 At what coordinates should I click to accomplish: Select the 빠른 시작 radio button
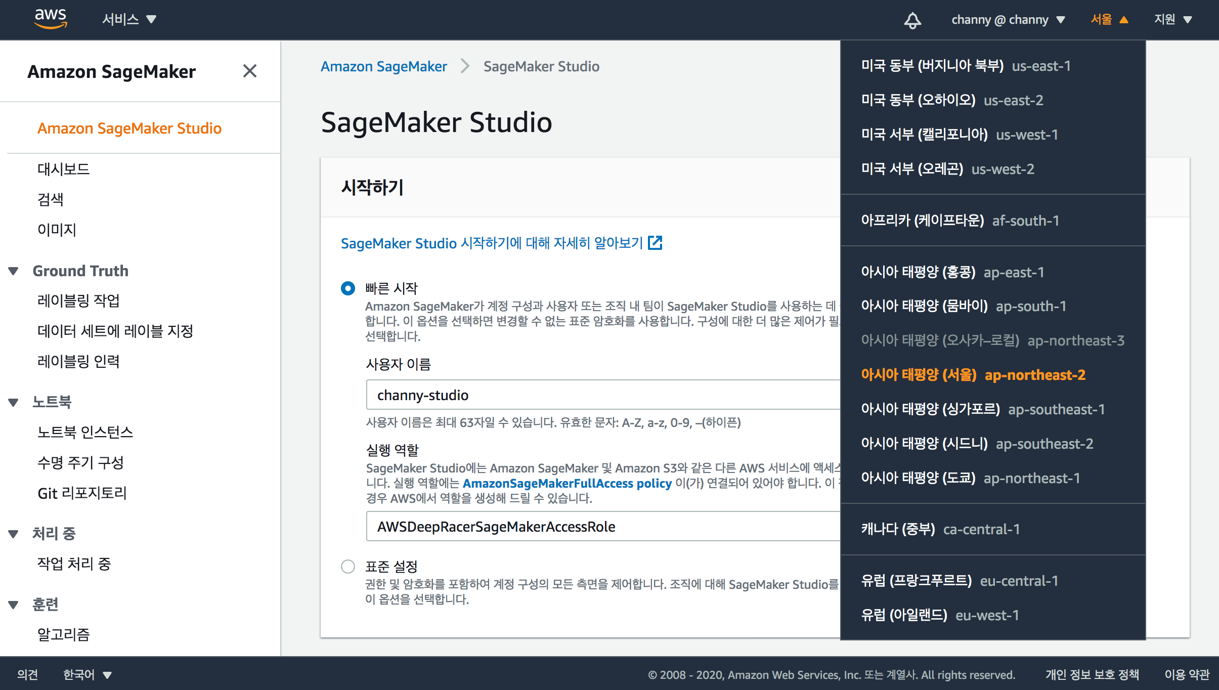[x=348, y=288]
